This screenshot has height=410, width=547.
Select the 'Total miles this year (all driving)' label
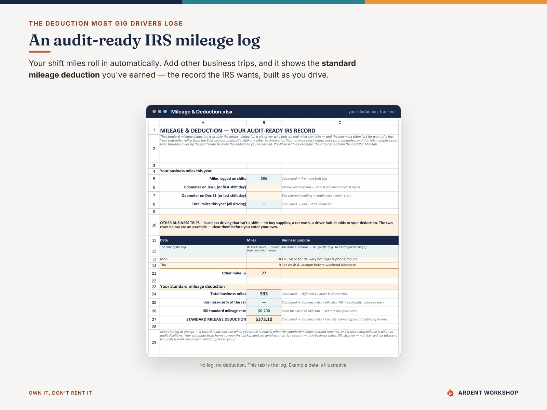click(x=219, y=204)
